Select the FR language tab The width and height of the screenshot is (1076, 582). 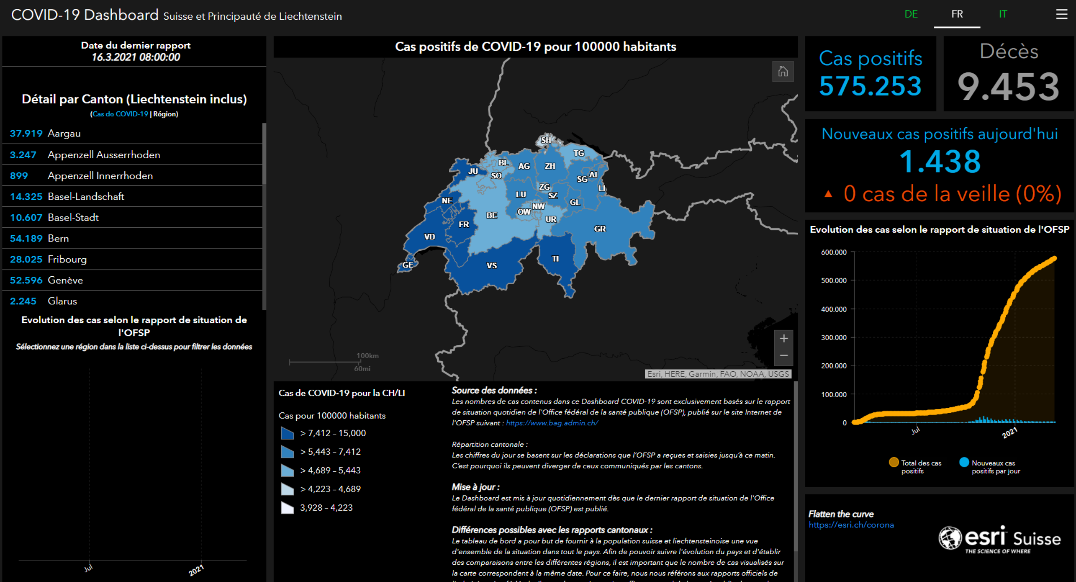click(957, 14)
